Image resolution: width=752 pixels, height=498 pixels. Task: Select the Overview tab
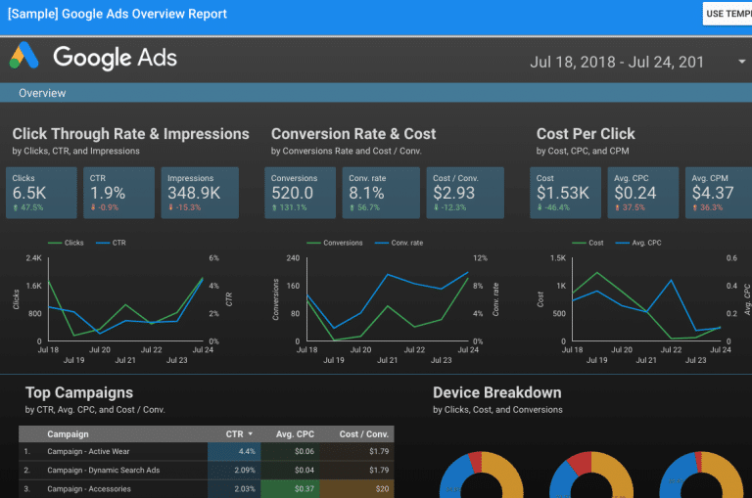pyautogui.click(x=42, y=93)
